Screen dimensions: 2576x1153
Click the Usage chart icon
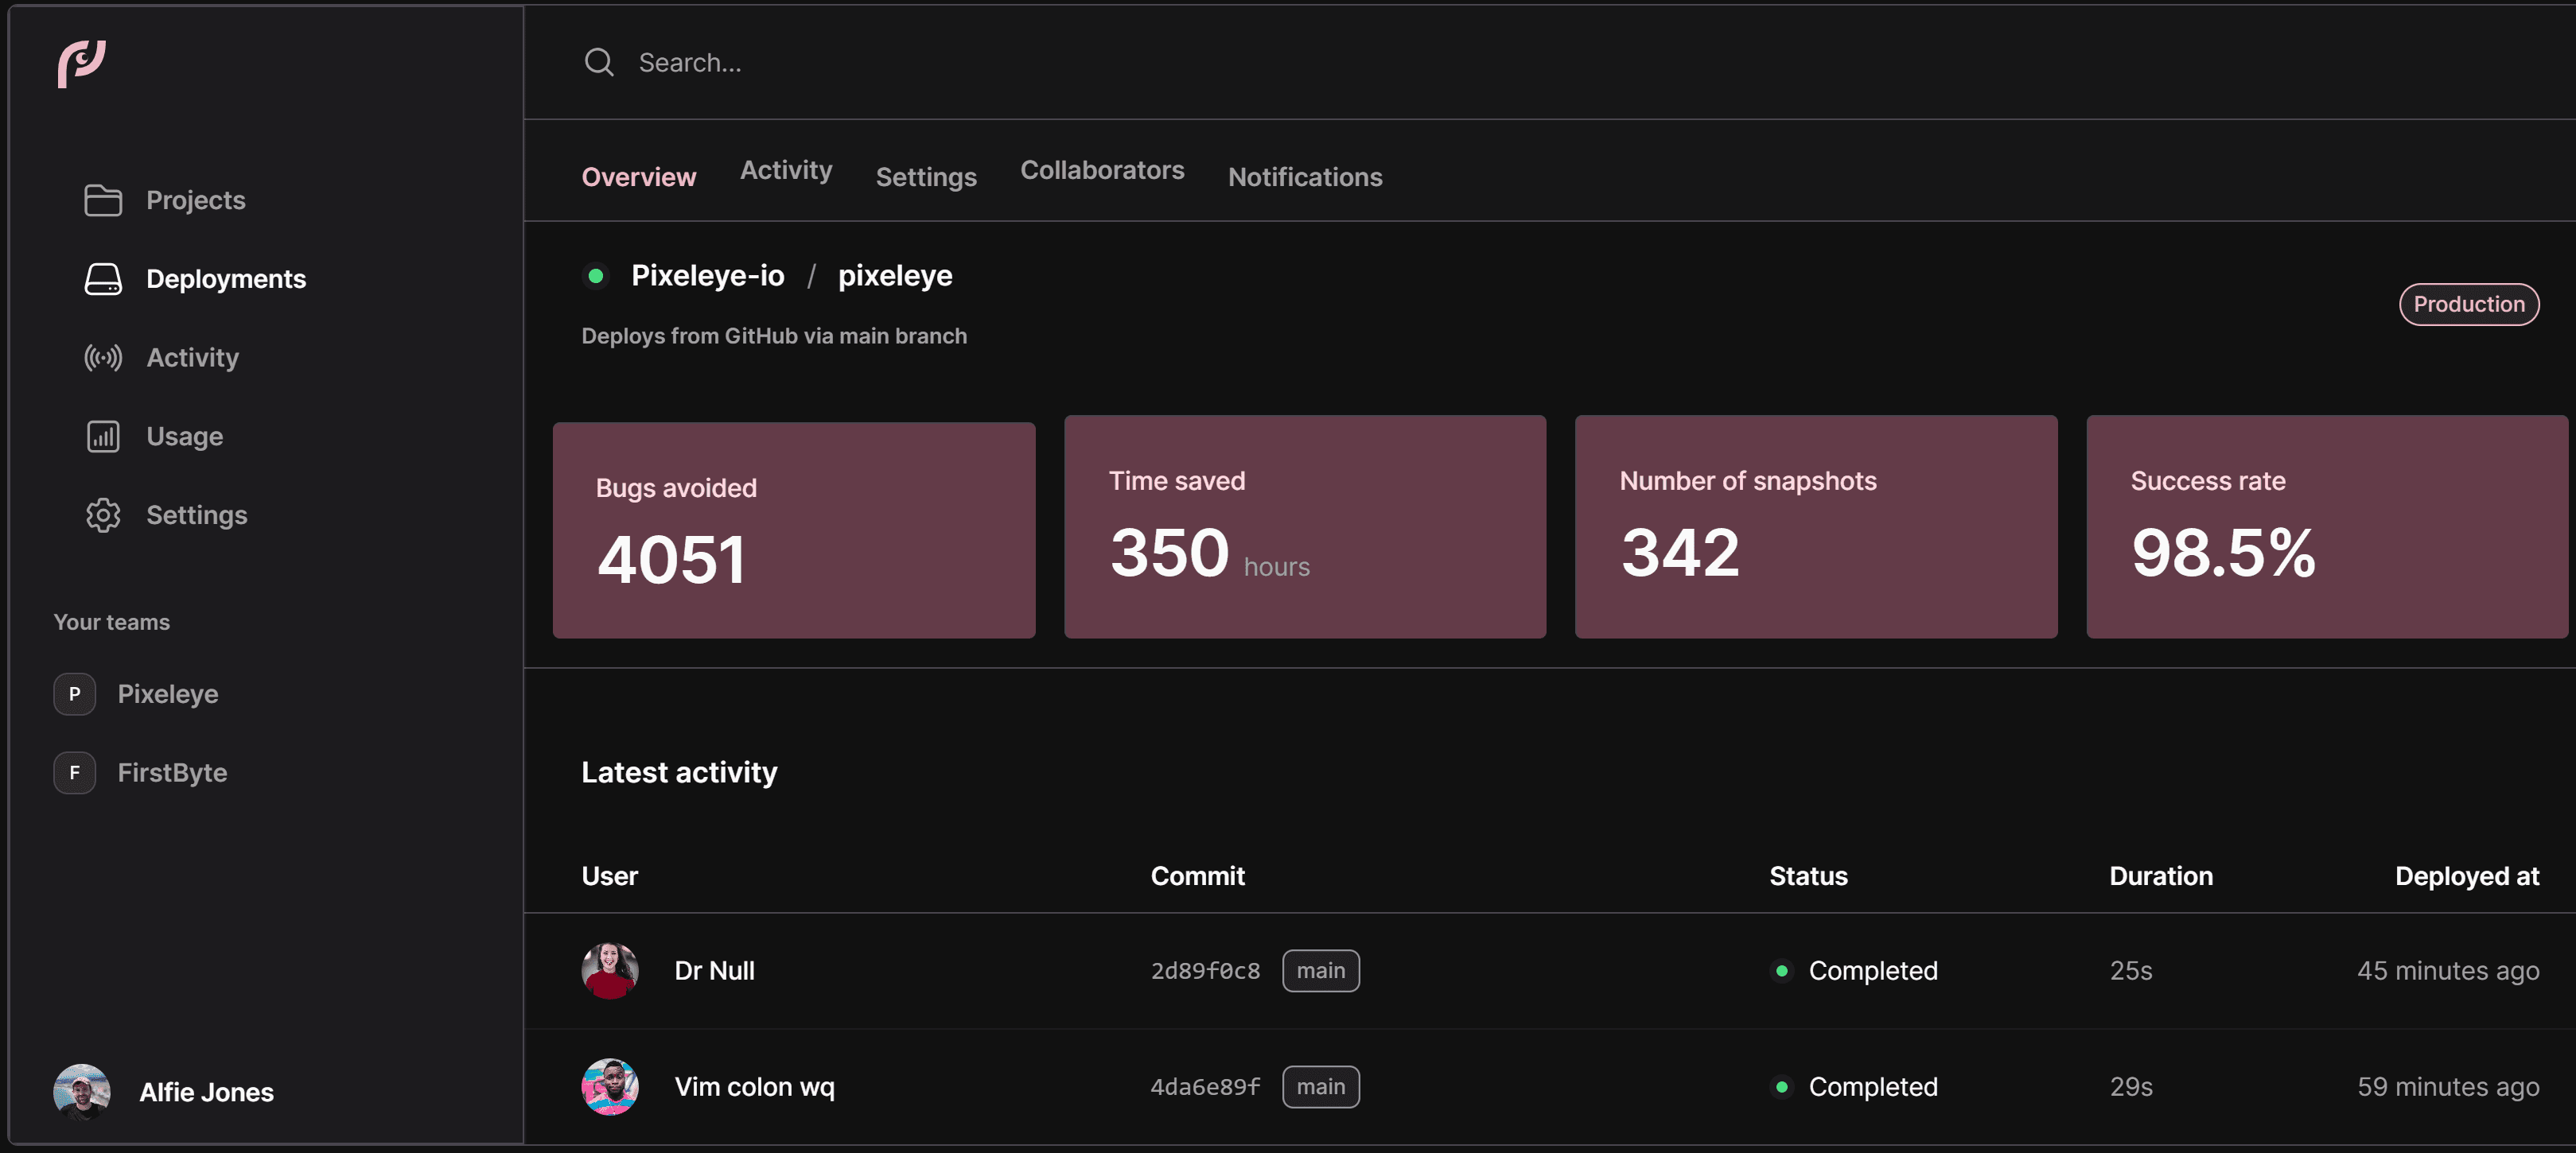coord(102,437)
